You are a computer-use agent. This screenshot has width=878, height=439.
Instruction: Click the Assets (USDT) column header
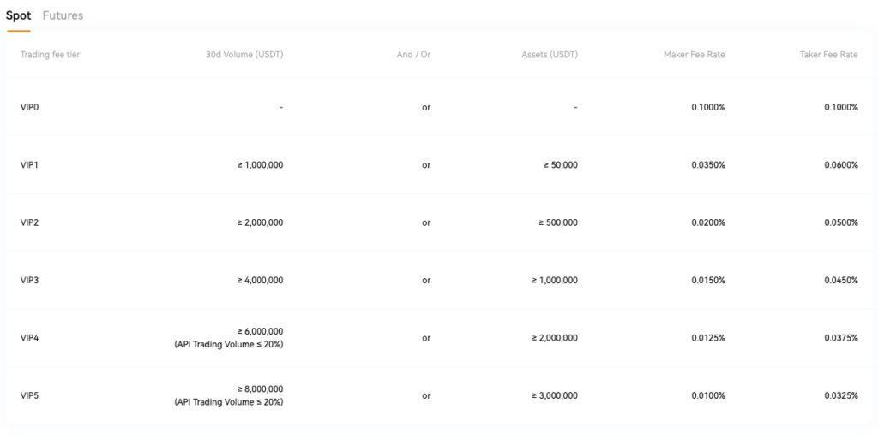tap(550, 55)
